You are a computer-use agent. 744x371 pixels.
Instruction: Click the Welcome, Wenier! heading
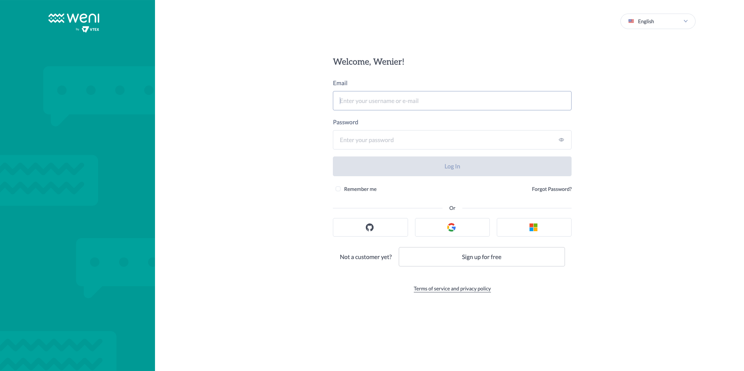pyautogui.click(x=369, y=62)
